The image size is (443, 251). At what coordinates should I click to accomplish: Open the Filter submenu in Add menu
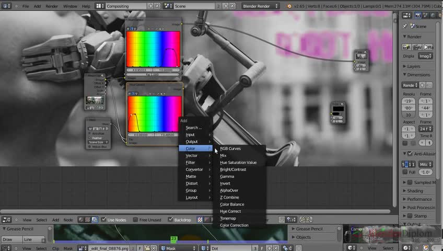(195, 163)
